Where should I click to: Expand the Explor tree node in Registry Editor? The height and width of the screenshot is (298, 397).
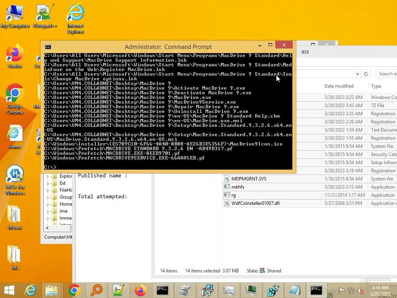click(x=48, y=177)
